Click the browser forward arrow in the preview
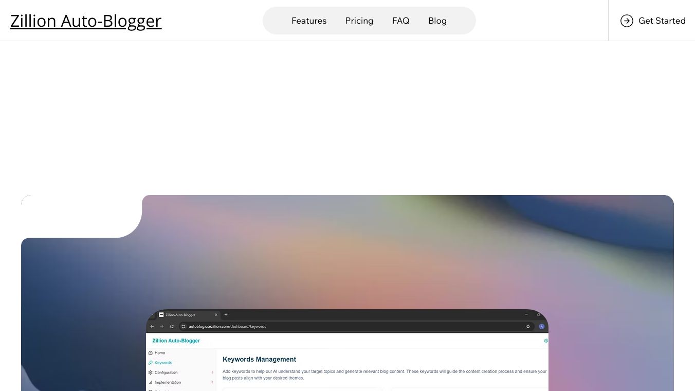The image size is (695, 391). (x=162, y=326)
